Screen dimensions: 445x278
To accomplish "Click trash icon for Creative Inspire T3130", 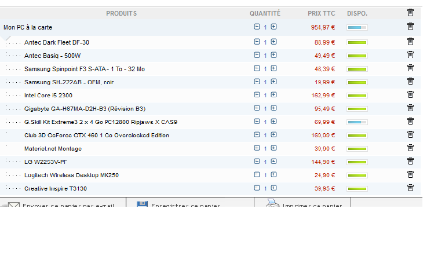I will 410,188.
